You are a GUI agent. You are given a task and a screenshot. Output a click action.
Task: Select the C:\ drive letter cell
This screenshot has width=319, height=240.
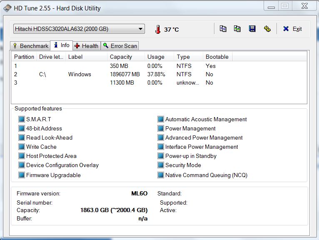pos(42,74)
